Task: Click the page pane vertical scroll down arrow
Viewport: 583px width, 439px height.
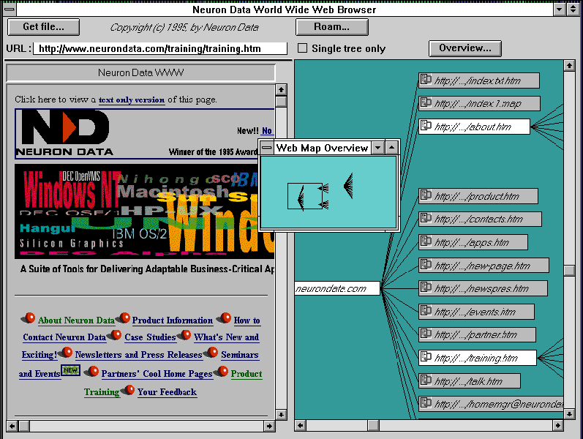Action: (281, 414)
